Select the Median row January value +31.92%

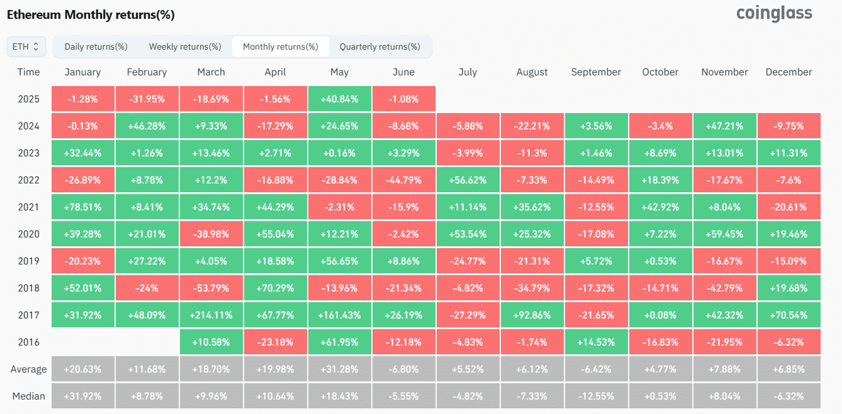coord(82,396)
